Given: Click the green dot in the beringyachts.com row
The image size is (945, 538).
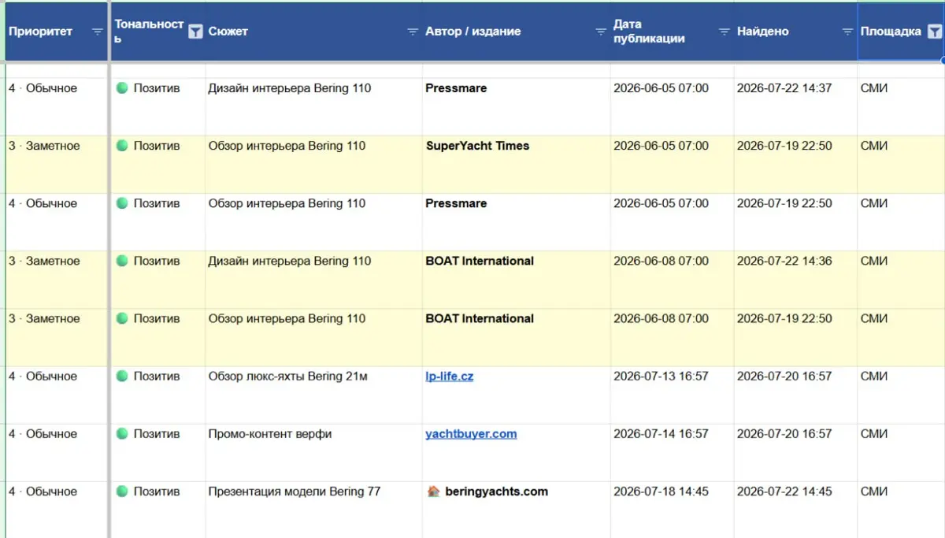Looking at the screenshot, I should (x=122, y=492).
